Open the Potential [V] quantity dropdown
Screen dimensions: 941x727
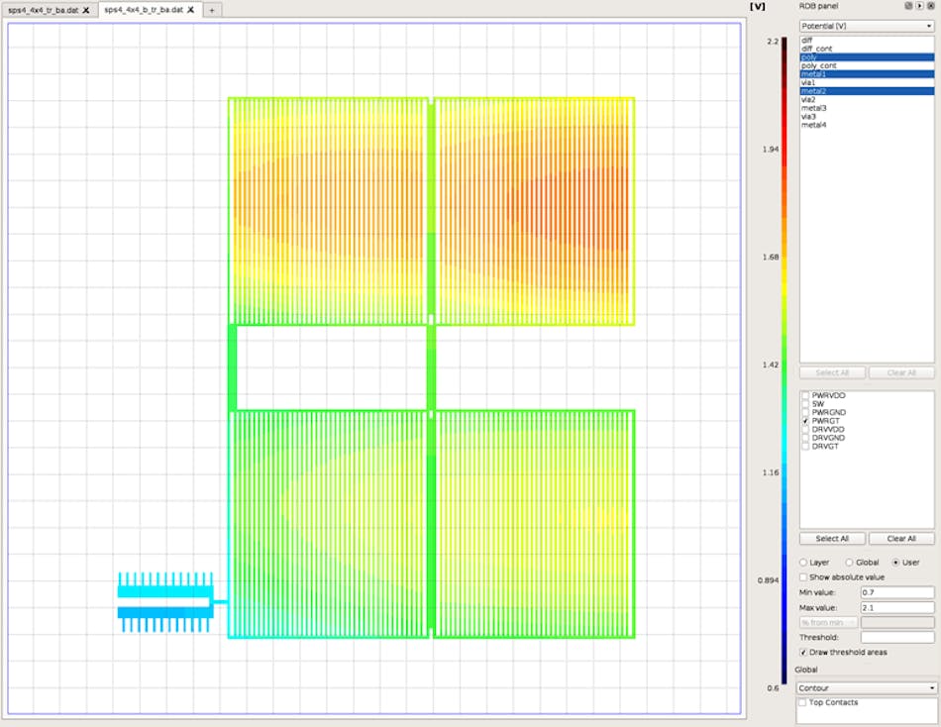(x=864, y=24)
